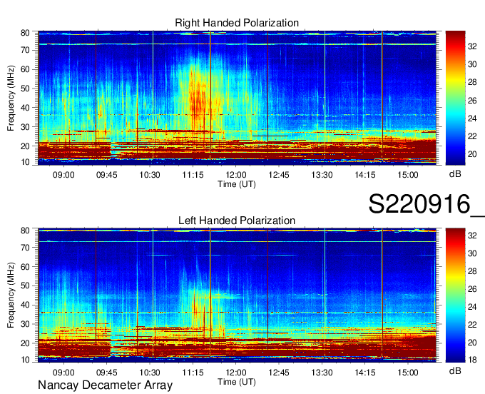This screenshot has height=394, width=485.
Task: Click 10:30 tick label on bottom plot
Action: pos(150,373)
